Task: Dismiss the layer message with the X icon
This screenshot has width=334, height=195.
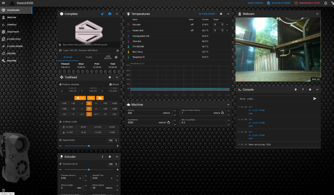Action: 117,51
